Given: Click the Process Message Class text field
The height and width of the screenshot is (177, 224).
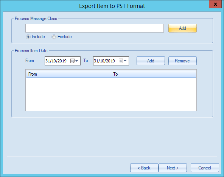Looking at the screenshot, I should coord(95,28).
